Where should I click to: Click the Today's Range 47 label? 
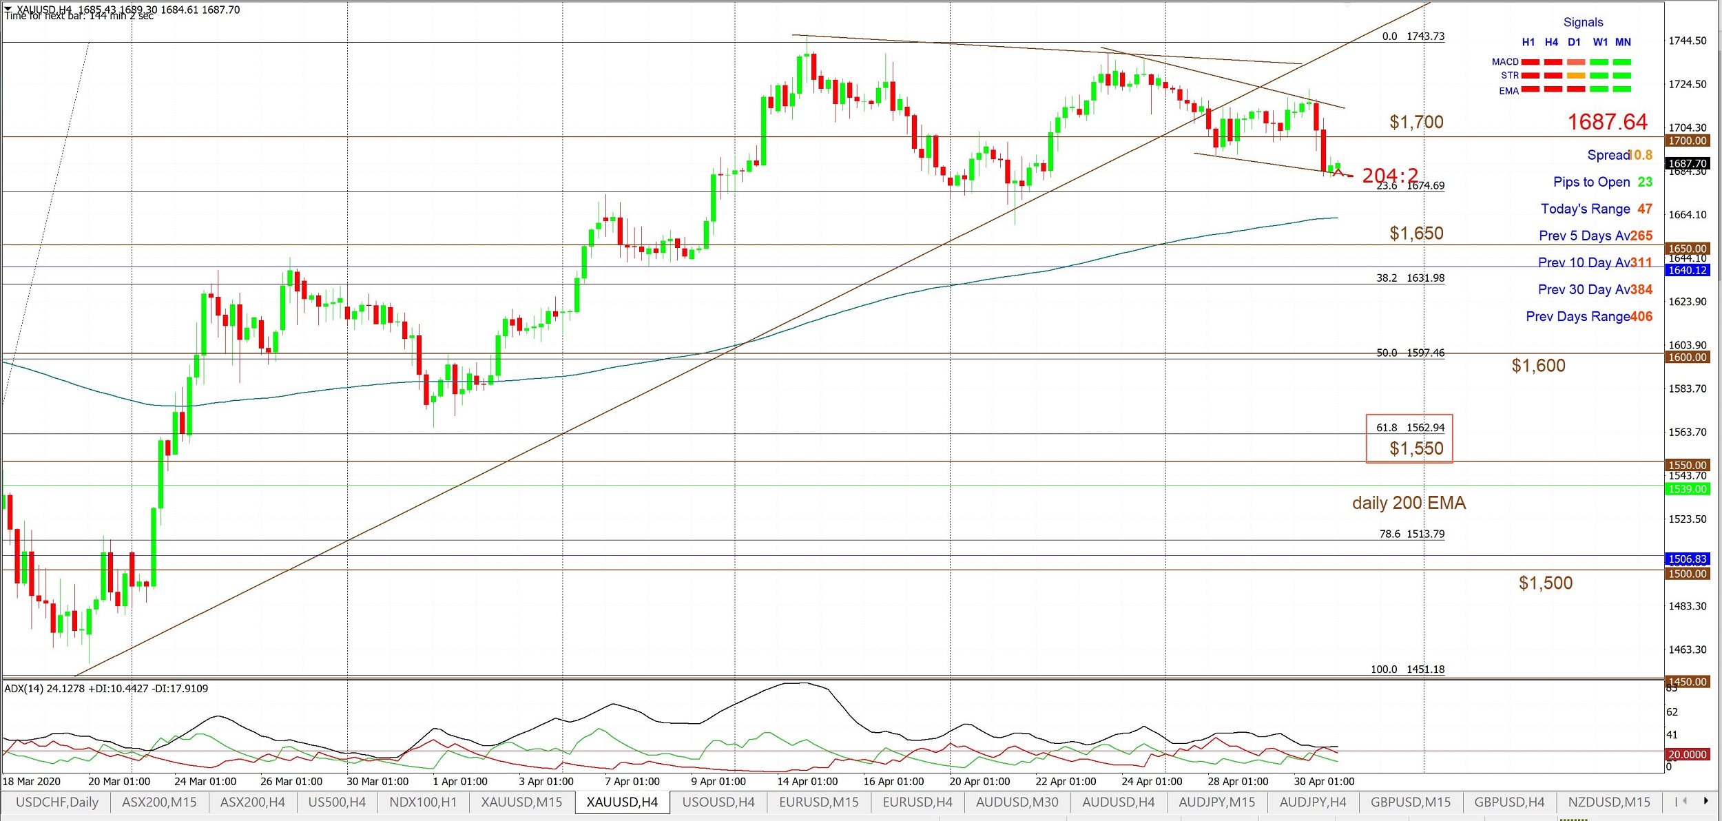tap(1596, 209)
